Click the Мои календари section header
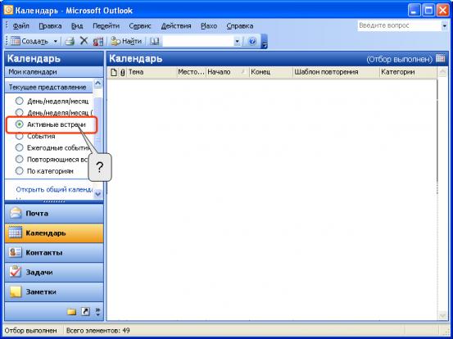The height and width of the screenshot is (339, 453). [x=54, y=72]
